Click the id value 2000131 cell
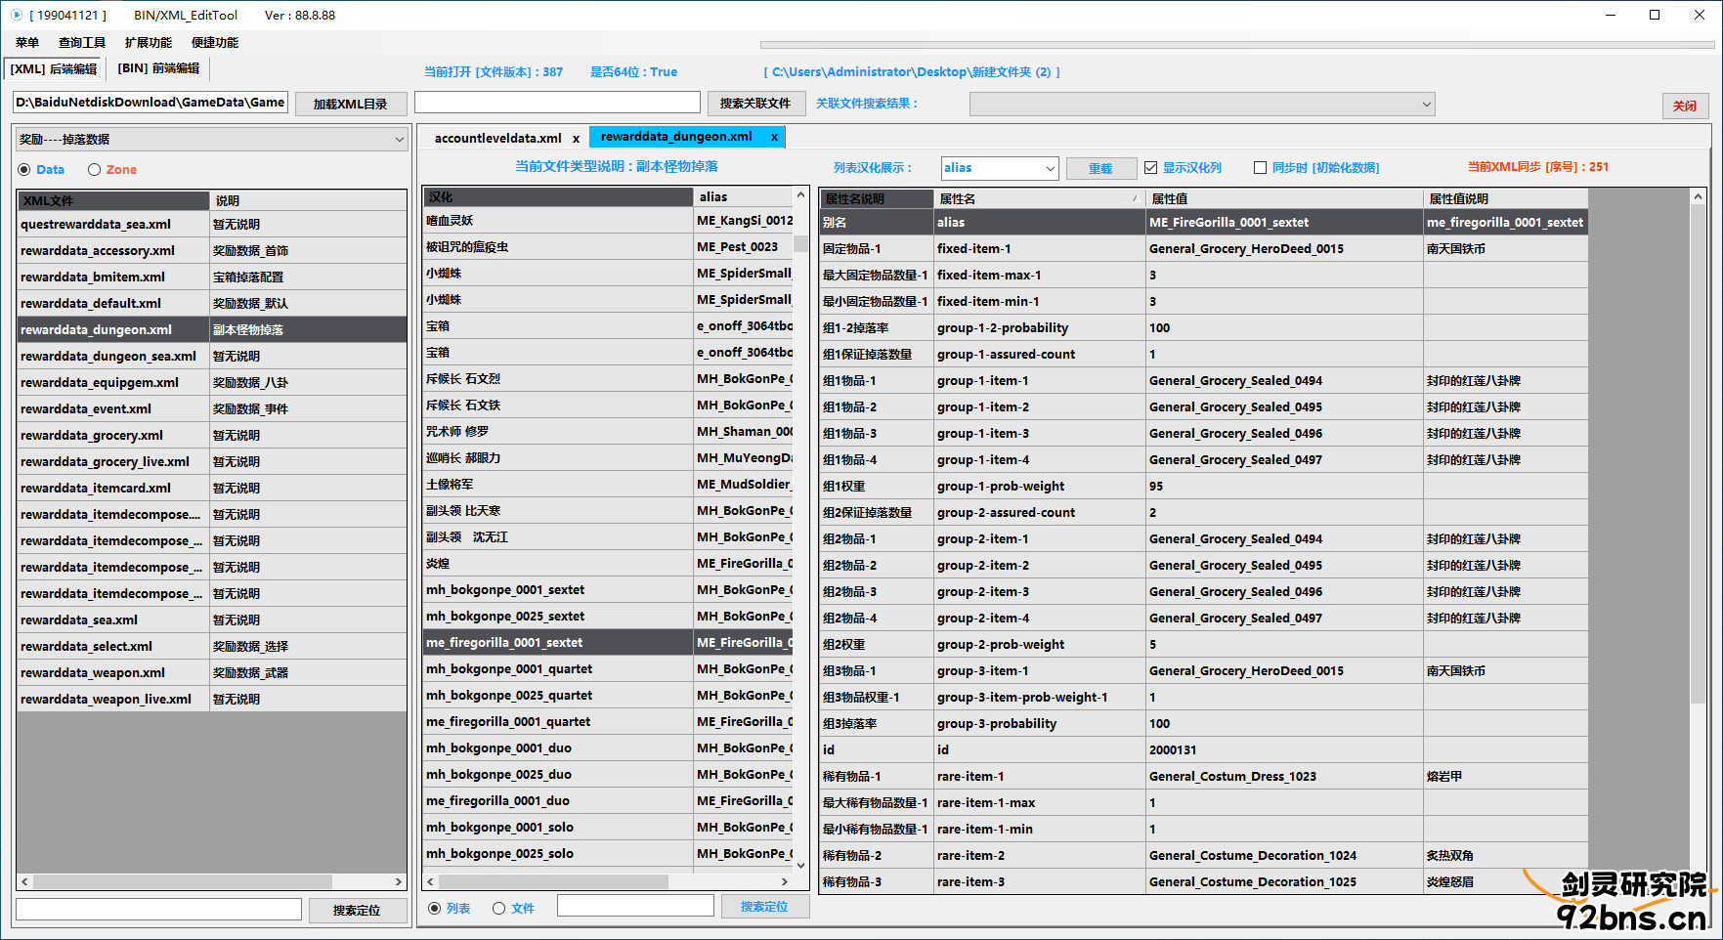 coord(1284,749)
